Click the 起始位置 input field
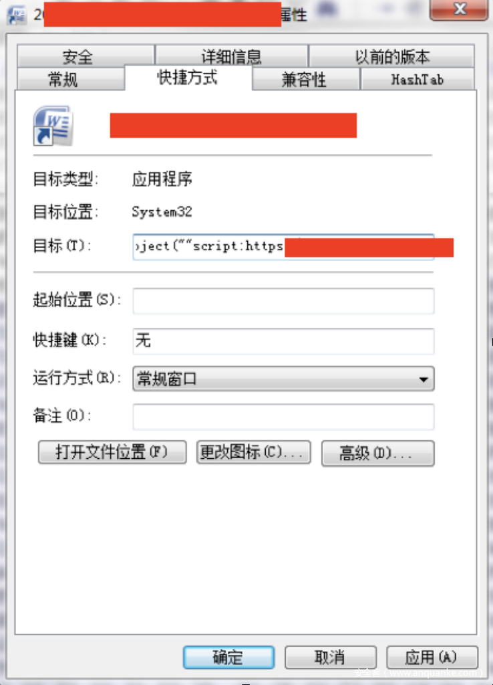 tap(283, 300)
